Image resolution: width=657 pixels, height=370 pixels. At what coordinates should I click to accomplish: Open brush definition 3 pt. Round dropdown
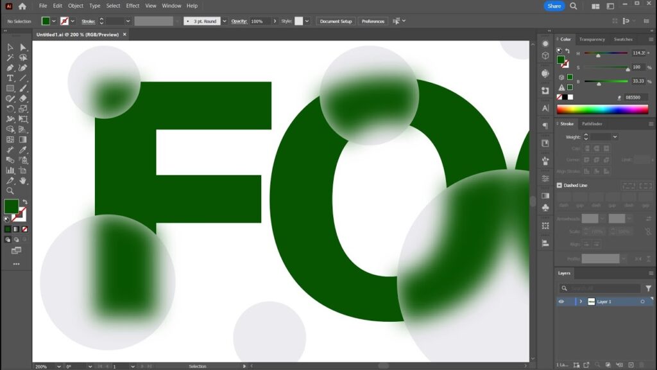click(x=224, y=21)
